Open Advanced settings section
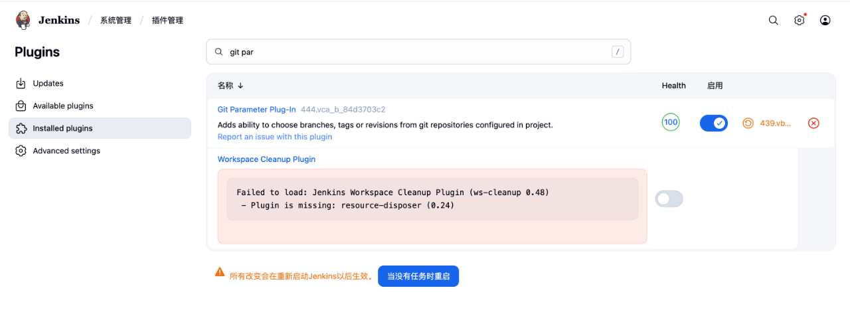 point(100,151)
